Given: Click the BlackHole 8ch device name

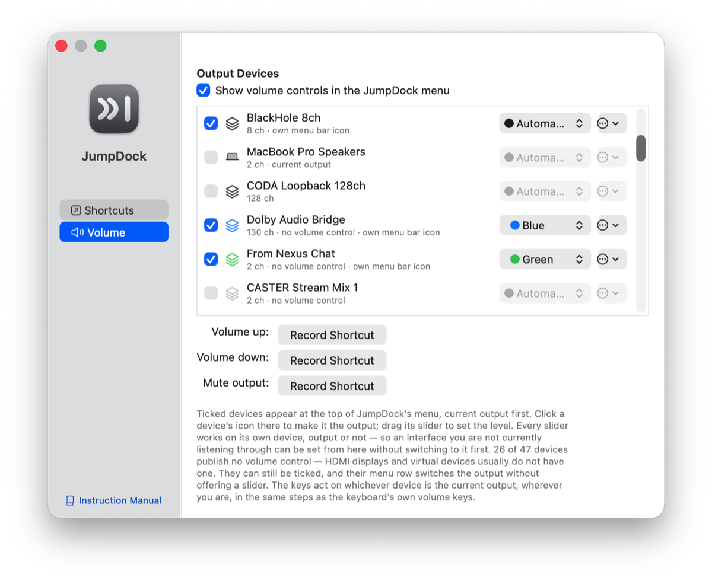Looking at the screenshot, I should (284, 117).
